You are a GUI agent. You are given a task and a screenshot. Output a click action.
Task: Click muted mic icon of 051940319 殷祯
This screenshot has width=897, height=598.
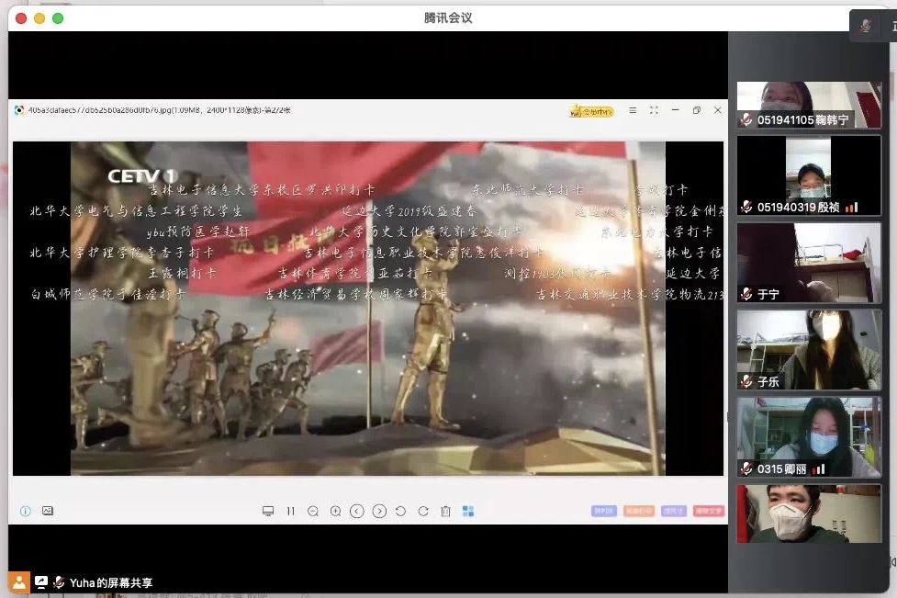click(746, 207)
